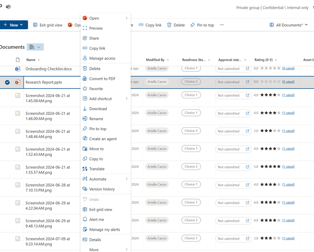Open the Modified By column dropdown
This screenshot has height=252, width=314.
click(x=168, y=60)
